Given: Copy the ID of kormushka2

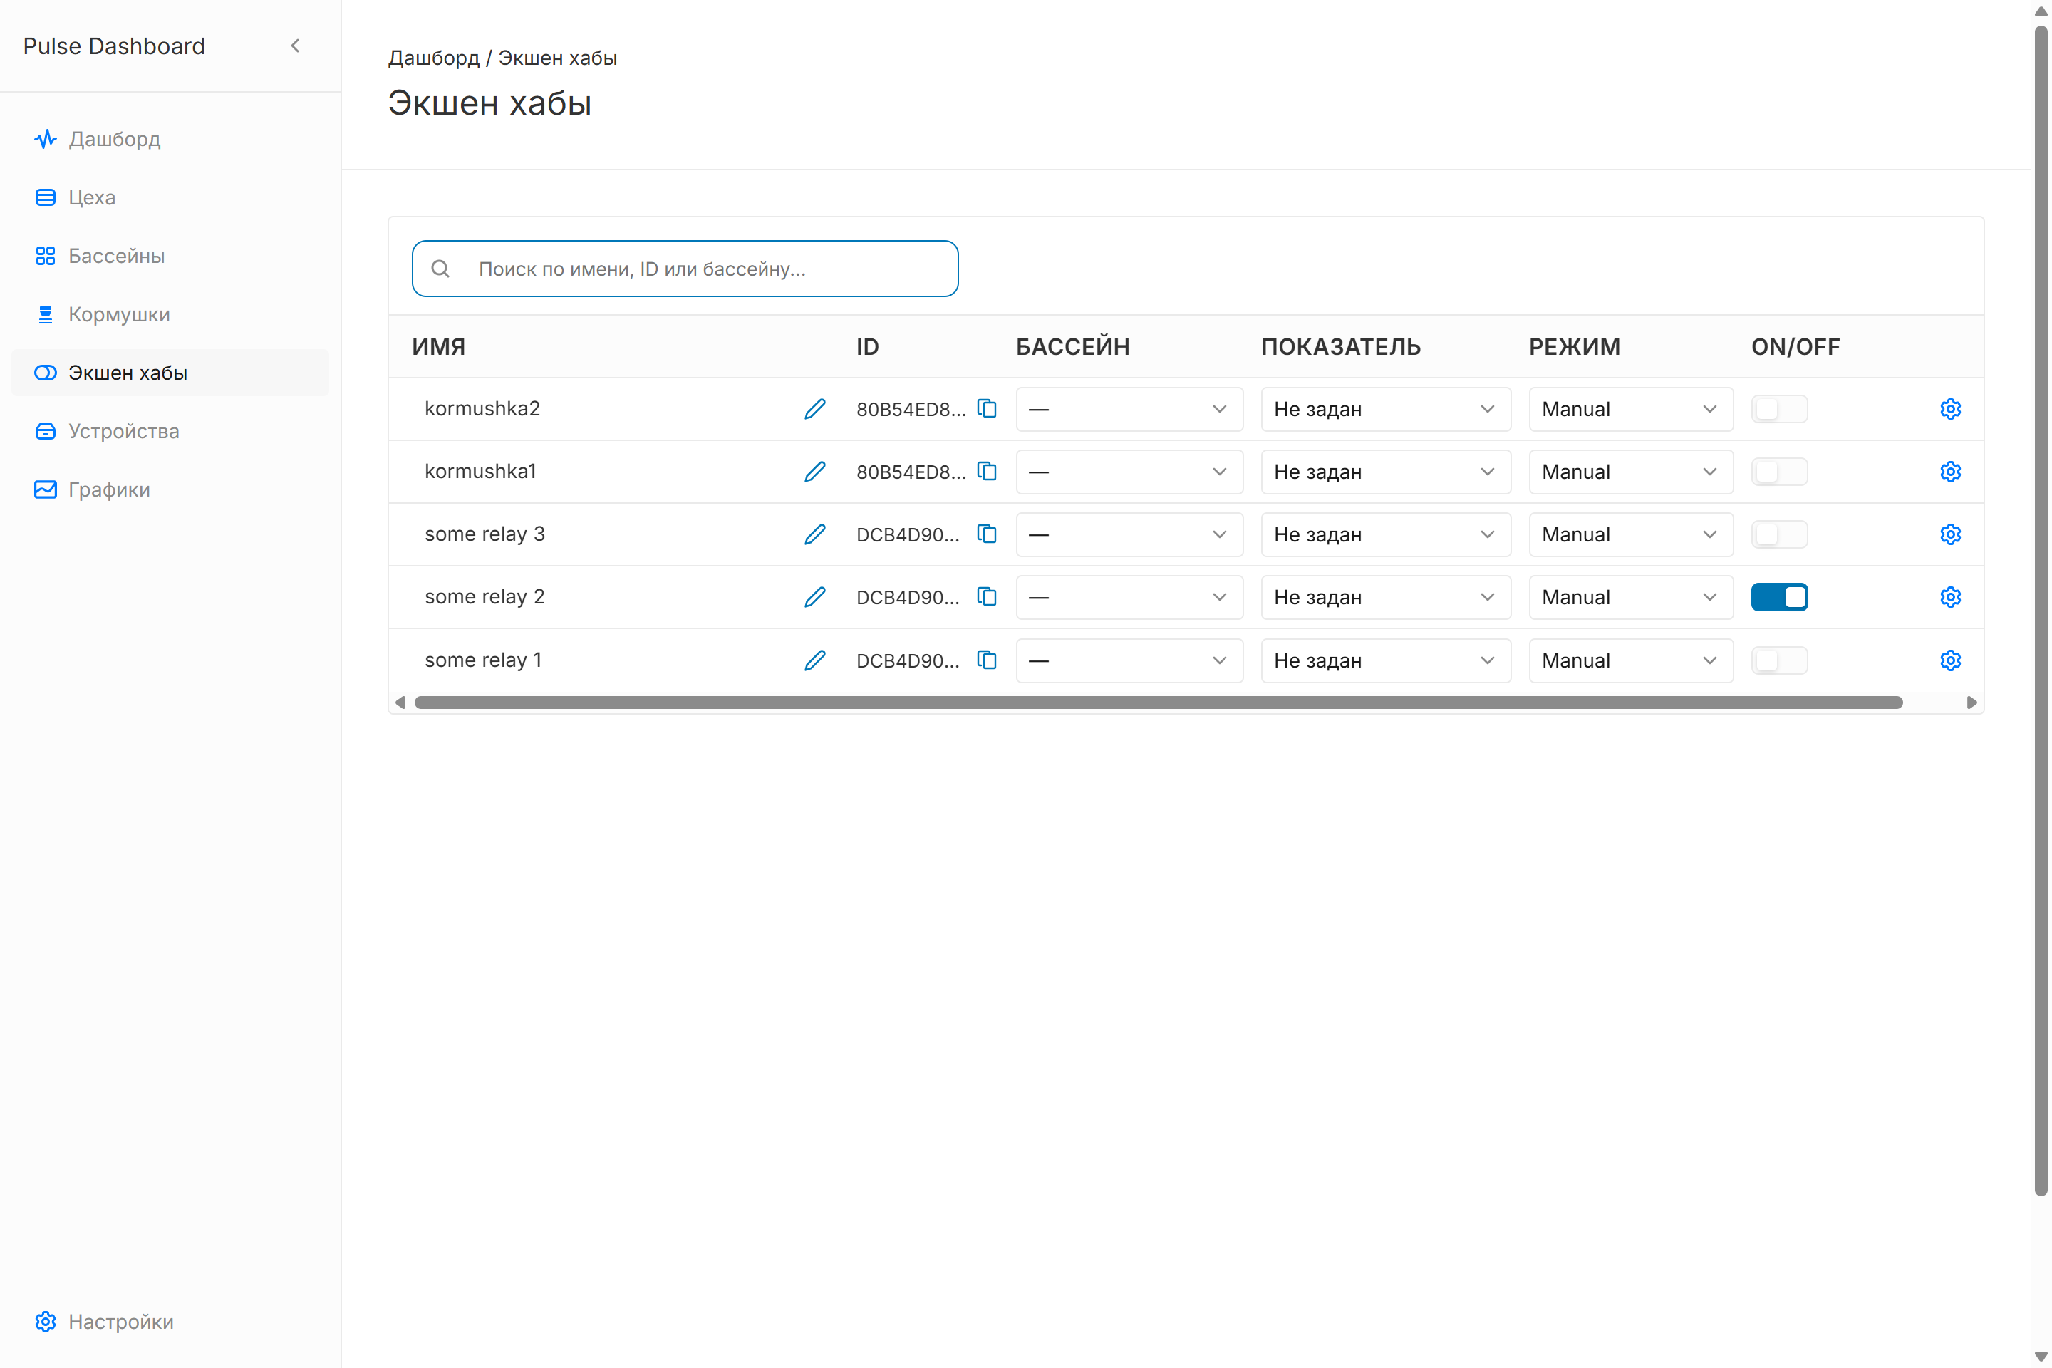Looking at the screenshot, I should pos(987,408).
